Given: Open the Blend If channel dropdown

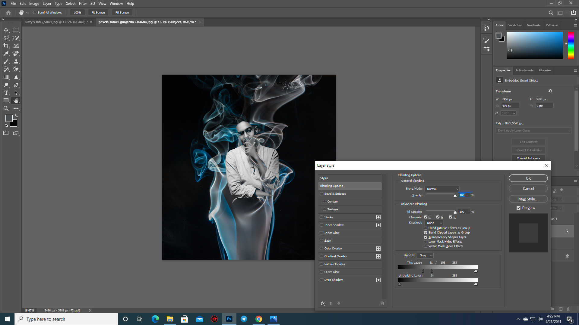Looking at the screenshot, I should 425,255.
